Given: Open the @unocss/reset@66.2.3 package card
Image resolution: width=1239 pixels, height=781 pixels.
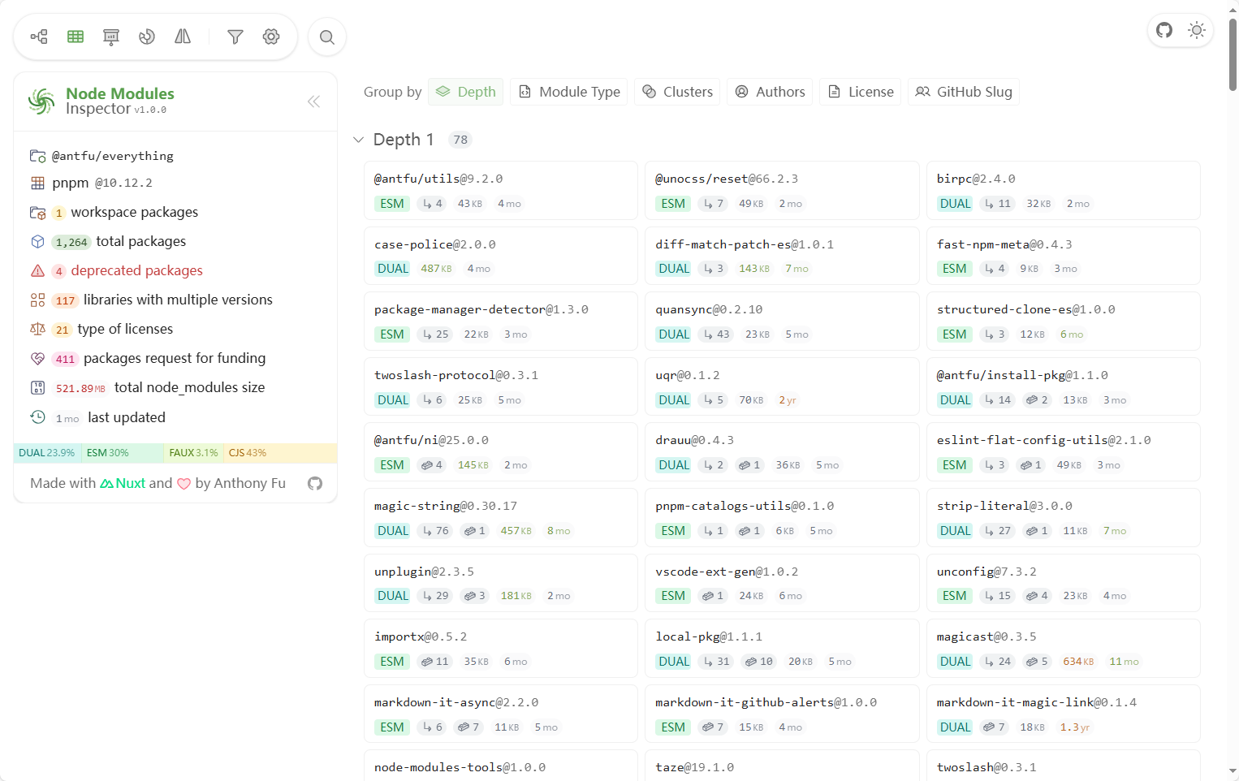Looking at the screenshot, I should (x=782, y=191).
